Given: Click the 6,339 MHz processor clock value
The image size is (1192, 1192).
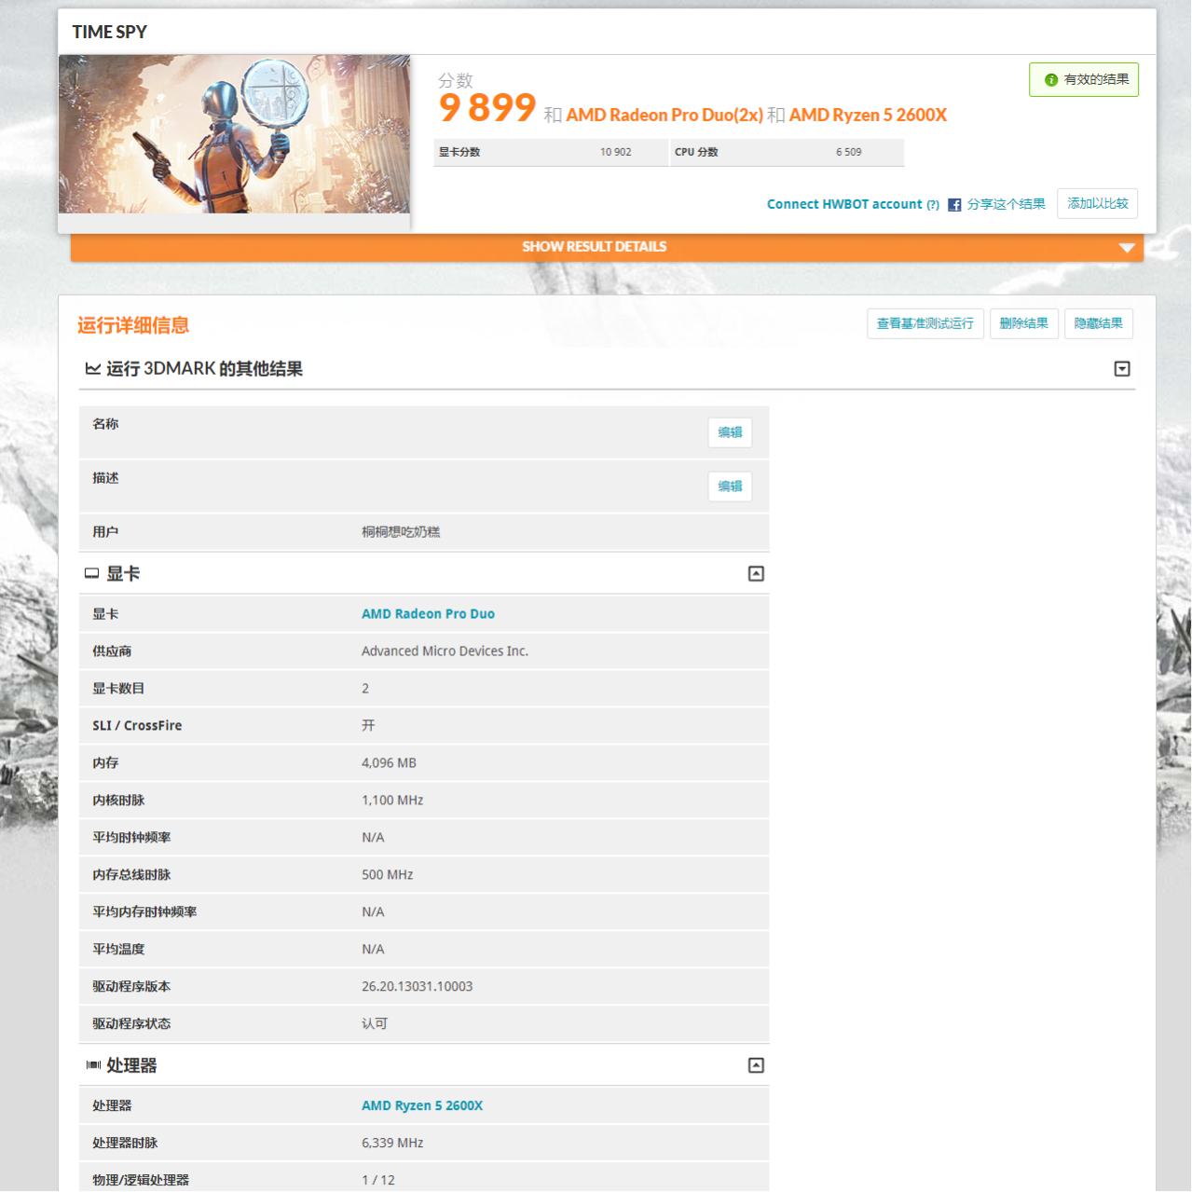Looking at the screenshot, I should 392,1144.
